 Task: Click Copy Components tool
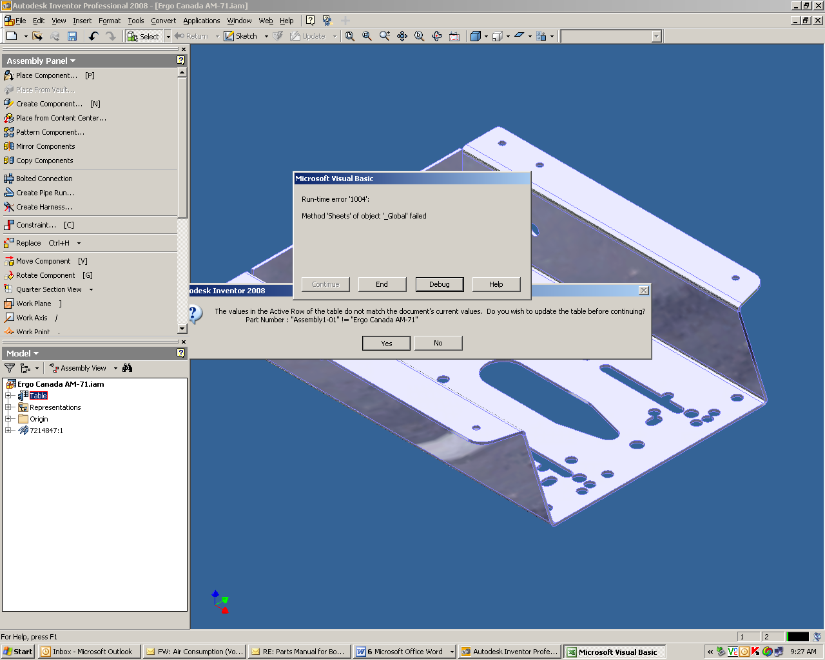point(38,160)
